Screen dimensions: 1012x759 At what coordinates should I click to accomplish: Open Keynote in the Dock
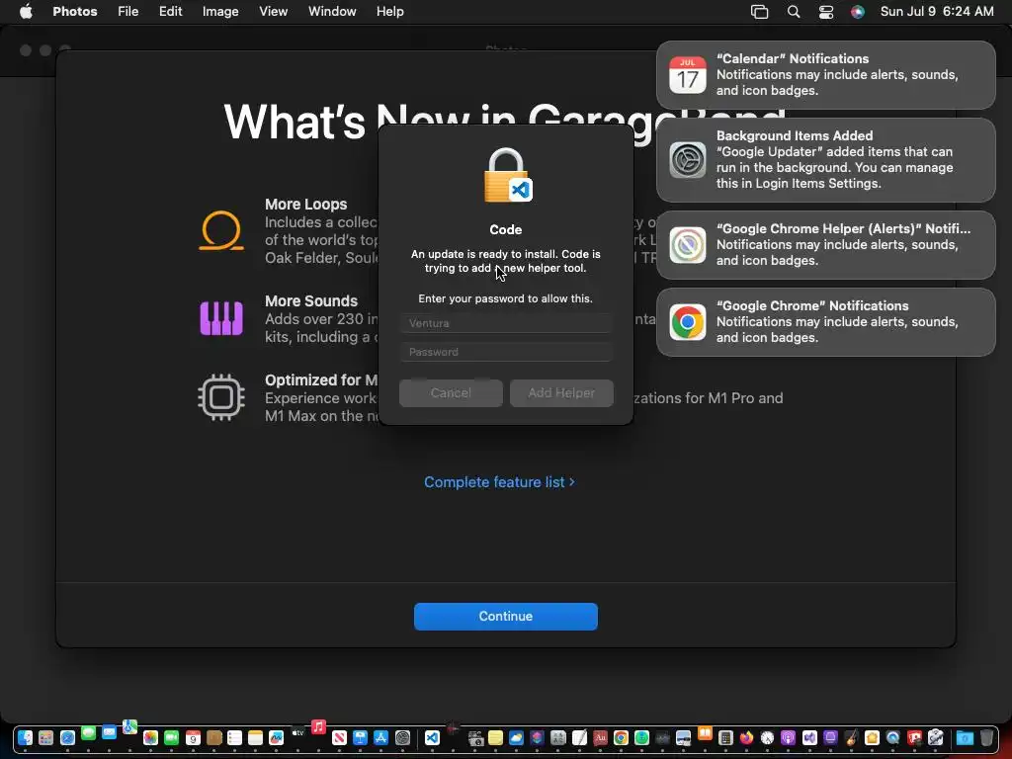360,737
